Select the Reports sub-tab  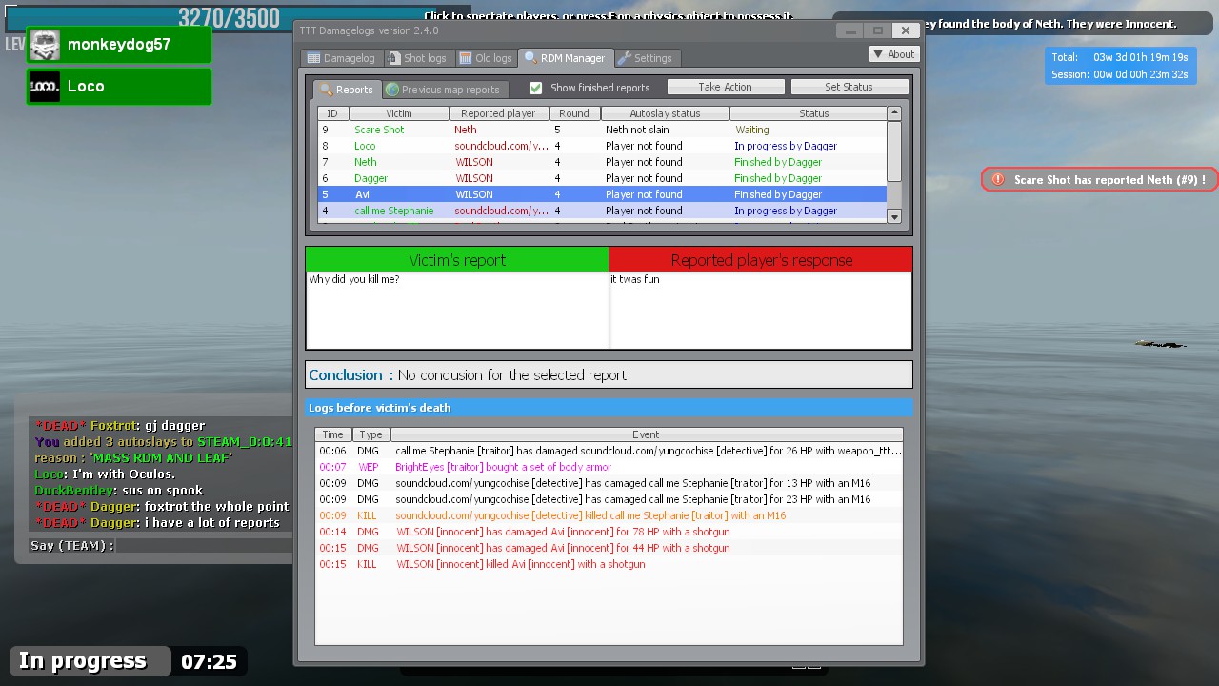pyautogui.click(x=347, y=90)
